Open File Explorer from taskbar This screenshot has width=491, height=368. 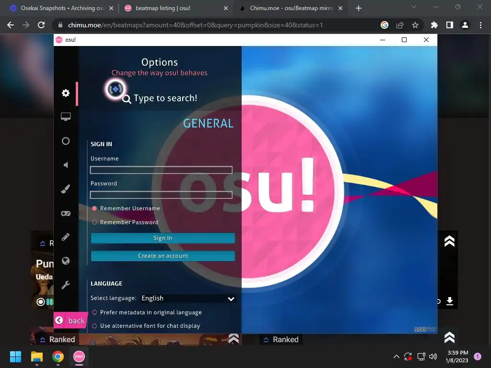[x=36, y=356]
